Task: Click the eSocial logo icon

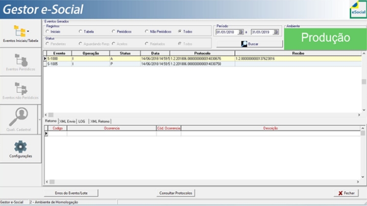Action: coord(358,9)
